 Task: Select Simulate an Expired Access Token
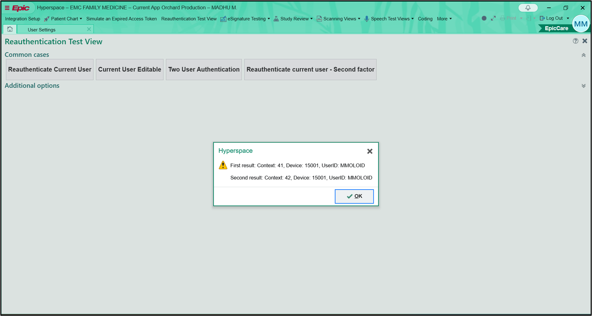[x=121, y=19]
